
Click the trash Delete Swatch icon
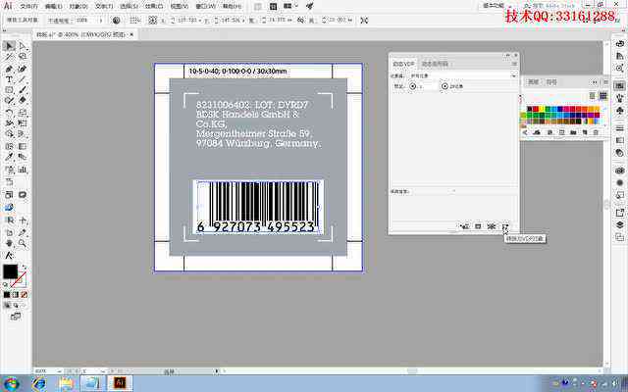(x=596, y=132)
